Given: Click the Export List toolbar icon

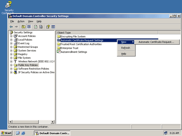Looking at the screenshot, I should click(x=41, y=27).
